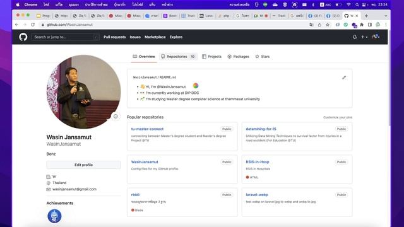Focus the Search or jump to field
This screenshot has width=404, height=227.
coord(66,37)
